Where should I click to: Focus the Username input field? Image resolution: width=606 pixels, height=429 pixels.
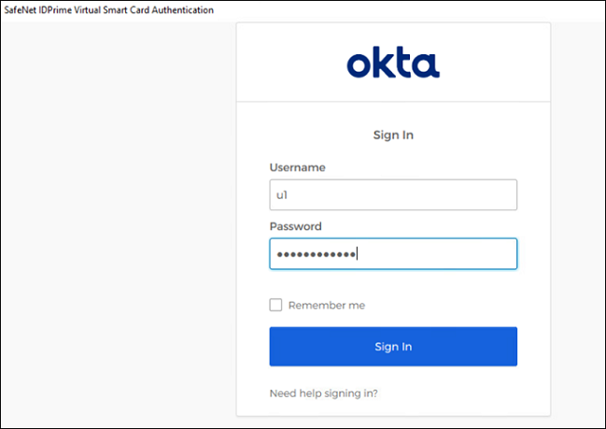click(393, 194)
